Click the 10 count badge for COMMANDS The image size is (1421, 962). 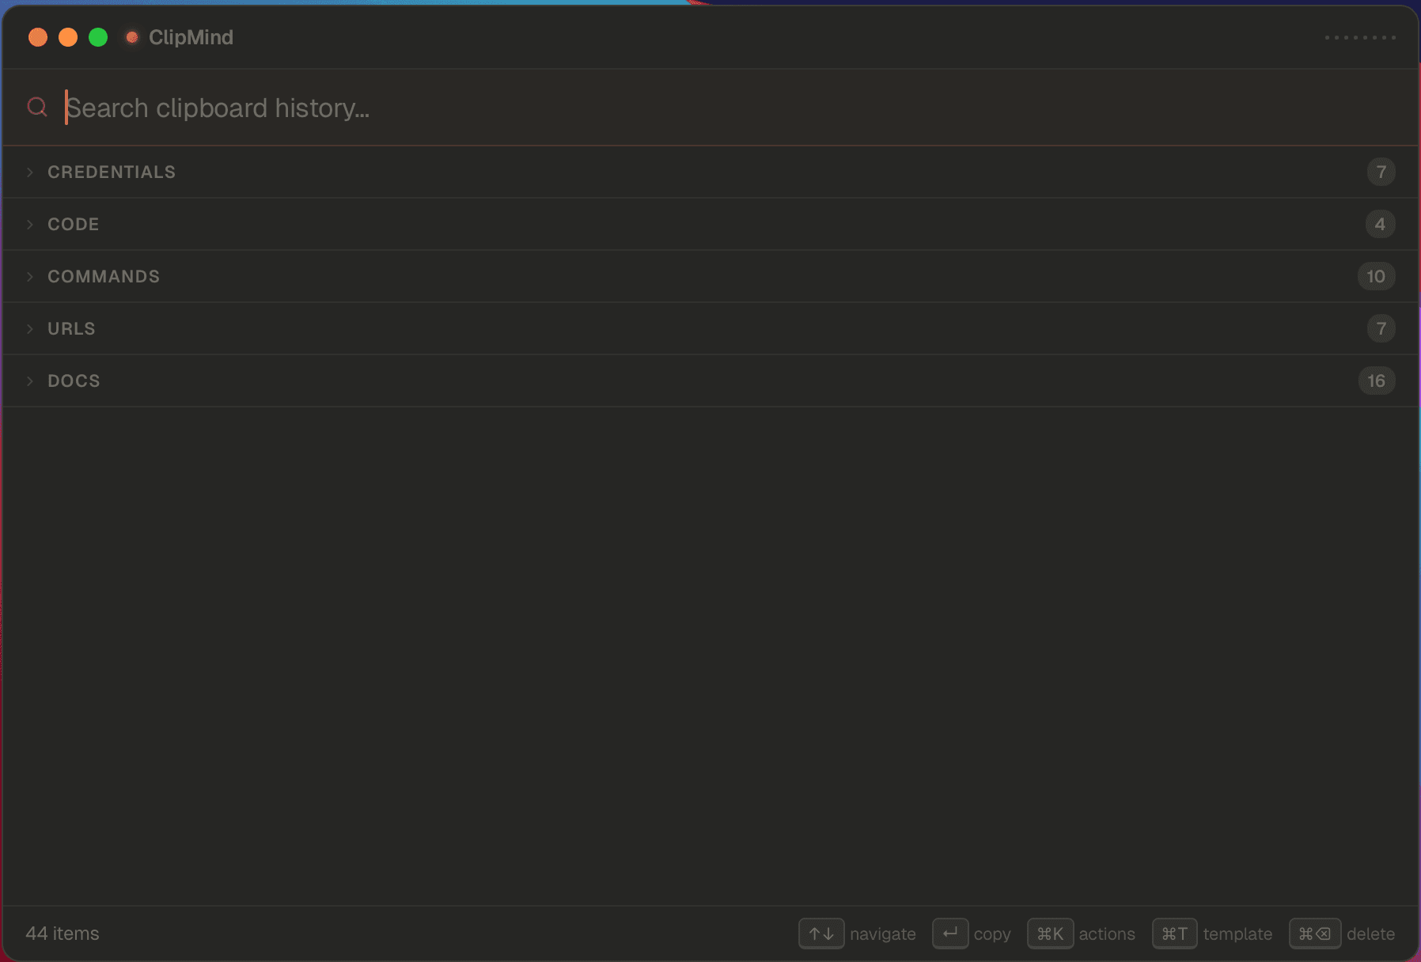click(1376, 276)
